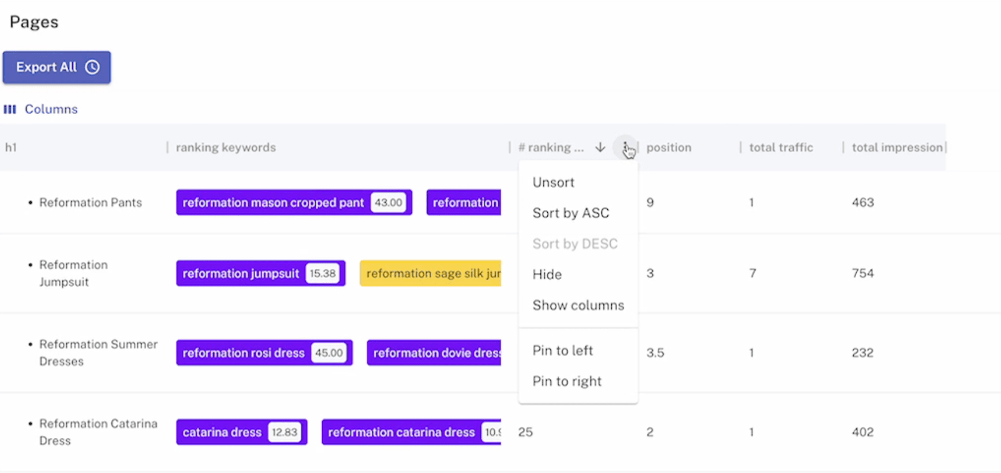Click the 402 impressions cell
The width and height of the screenshot is (1001, 473).
click(862, 432)
